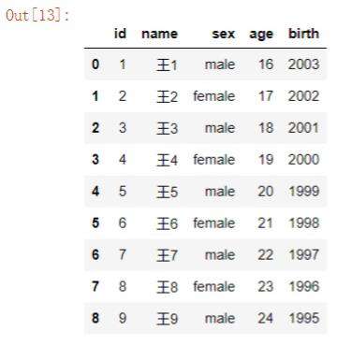Click the birth value 2000
Viewport: 352px width, 345px height.
(303, 160)
